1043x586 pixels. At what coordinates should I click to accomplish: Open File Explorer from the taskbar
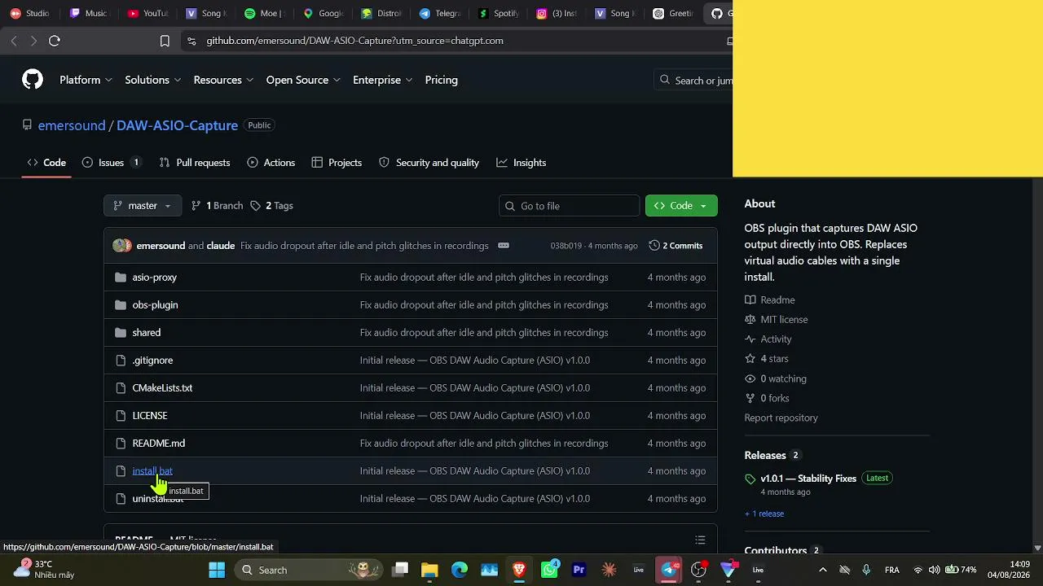tap(429, 570)
